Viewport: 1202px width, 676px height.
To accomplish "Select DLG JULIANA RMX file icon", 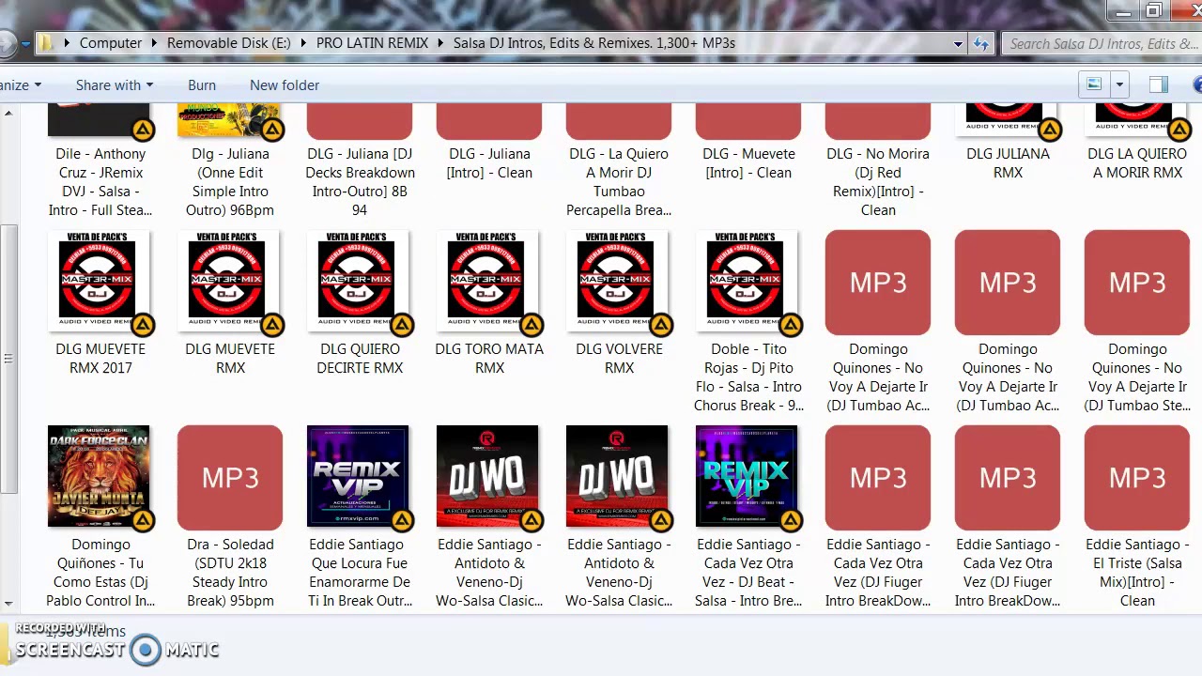I will pos(1008,123).
